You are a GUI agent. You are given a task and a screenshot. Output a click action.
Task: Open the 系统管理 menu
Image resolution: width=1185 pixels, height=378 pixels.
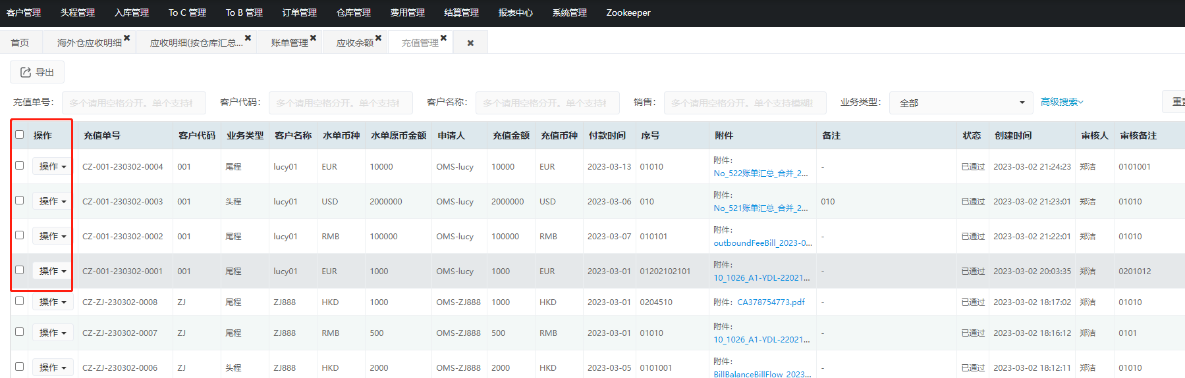coord(570,12)
